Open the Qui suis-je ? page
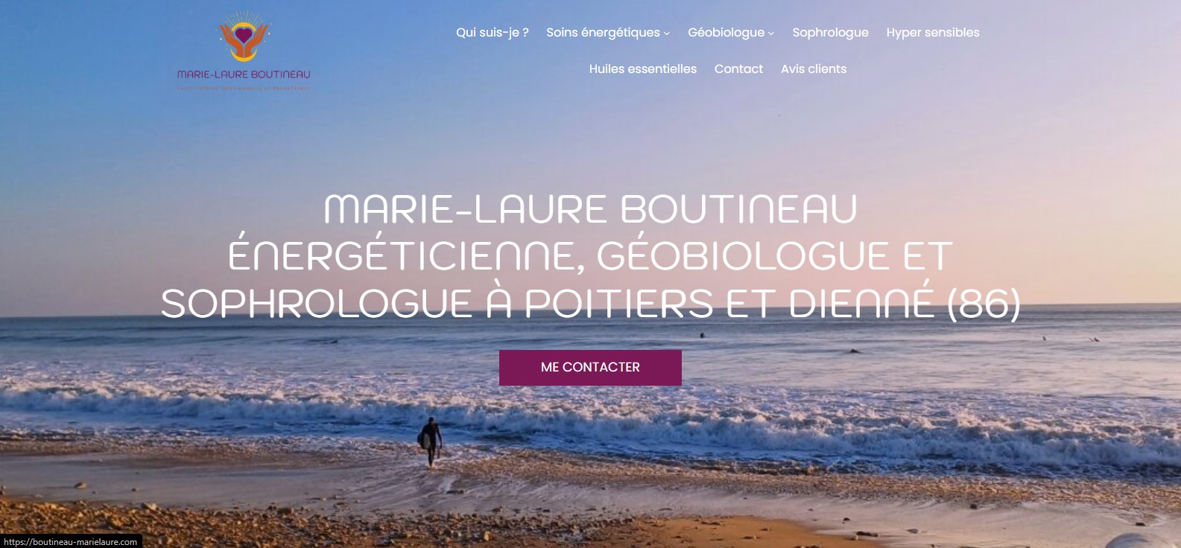The height and width of the screenshot is (548, 1181). point(493,33)
